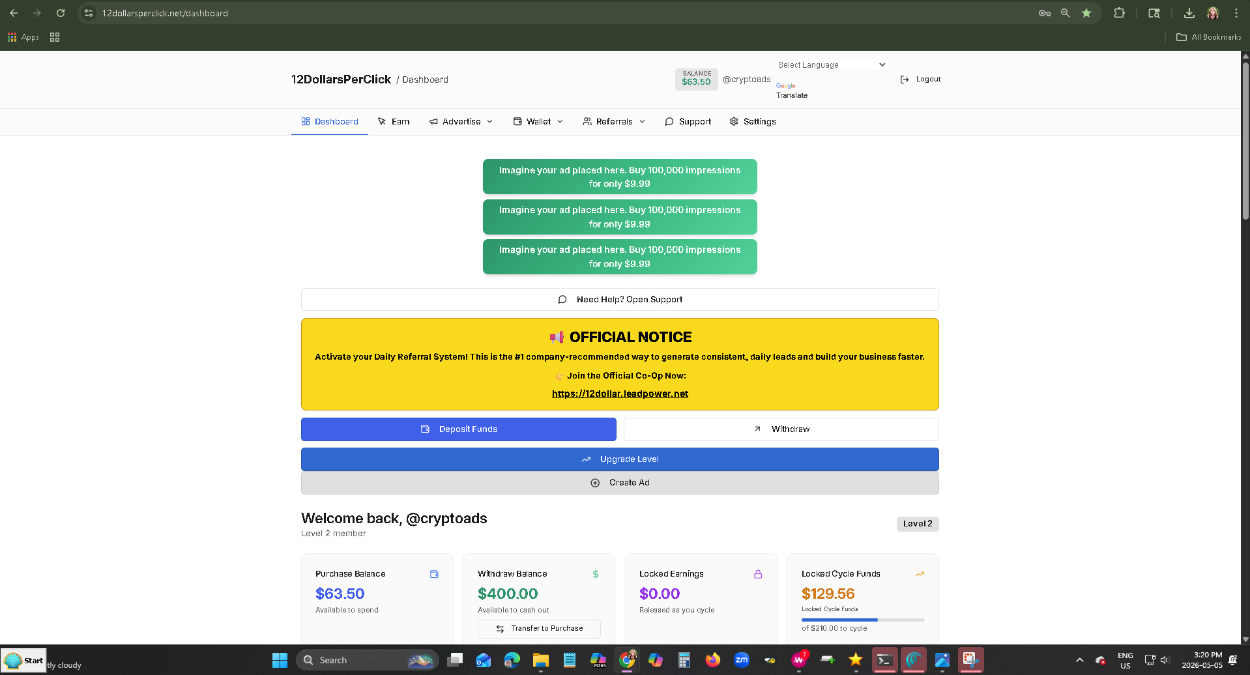
Task: Open the site information icon in the address bar
Action: click(x=89, y=13)
